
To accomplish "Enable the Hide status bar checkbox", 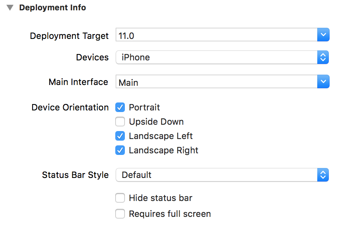I will point(120,198).
